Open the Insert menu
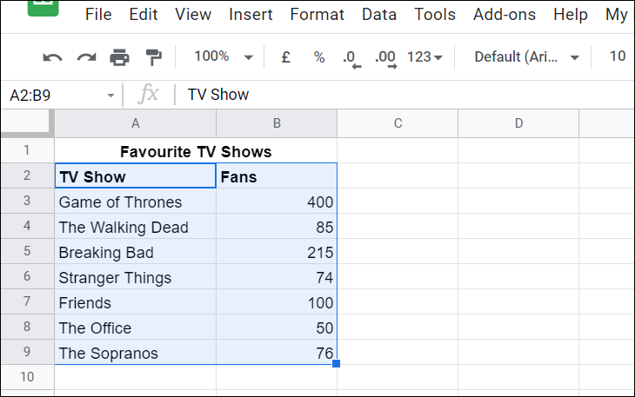This screenshot has width=635, height=397. click(251, 15)
